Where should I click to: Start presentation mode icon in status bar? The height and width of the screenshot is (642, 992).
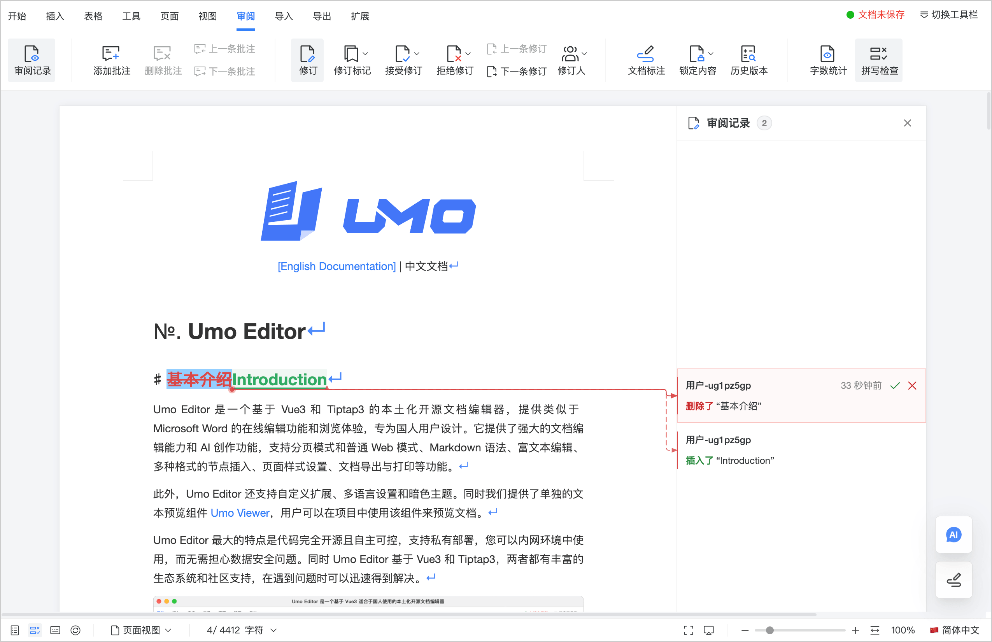click(708, 630)
